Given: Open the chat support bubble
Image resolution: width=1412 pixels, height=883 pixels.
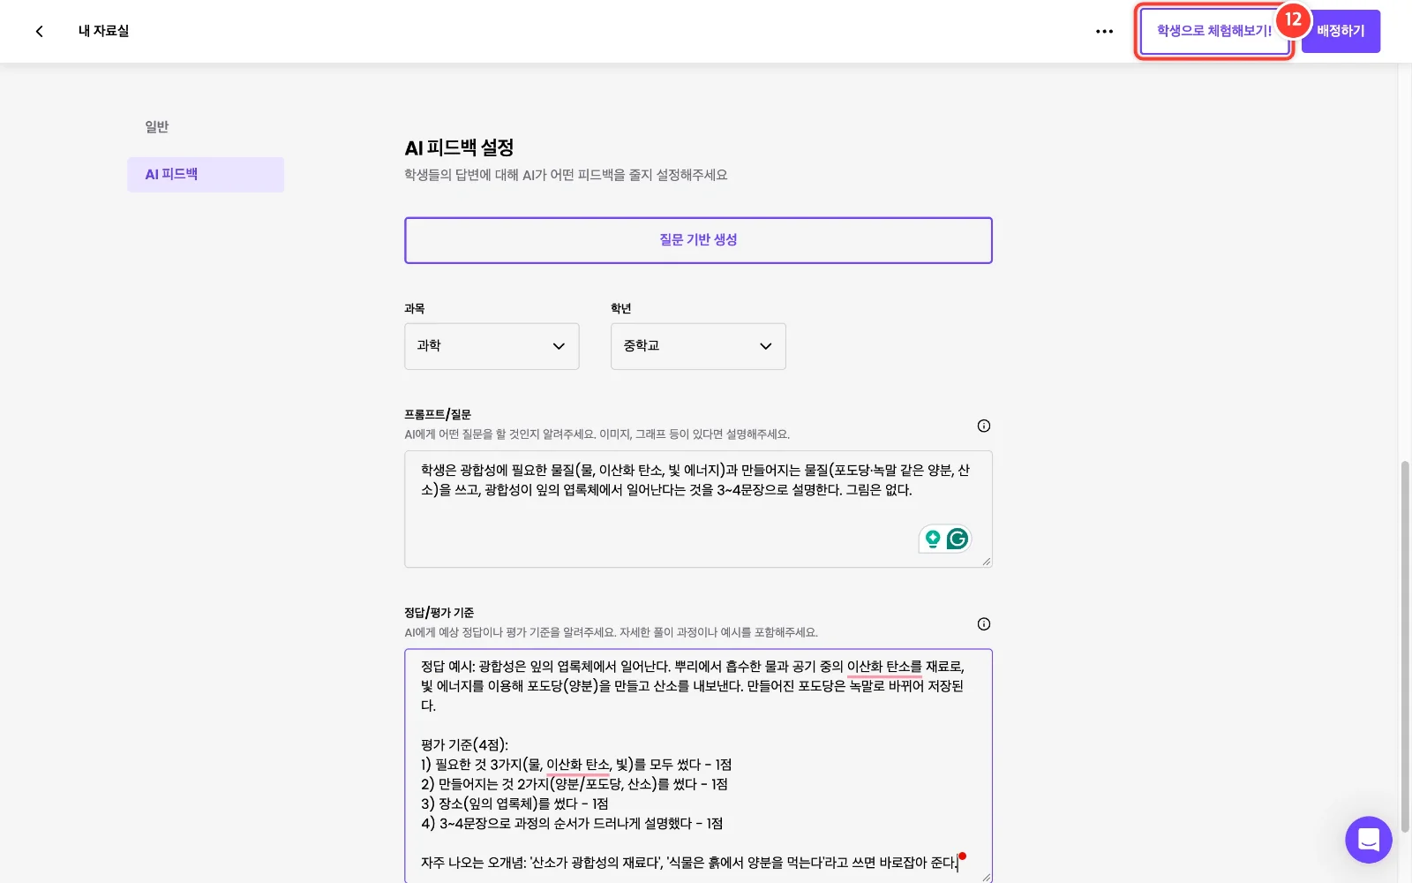Looking at the screenshot, I should (x=1368, y=839).
